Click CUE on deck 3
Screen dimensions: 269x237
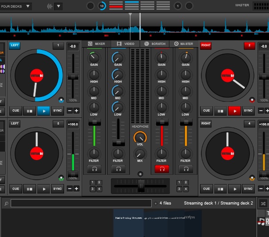[16, 189]
